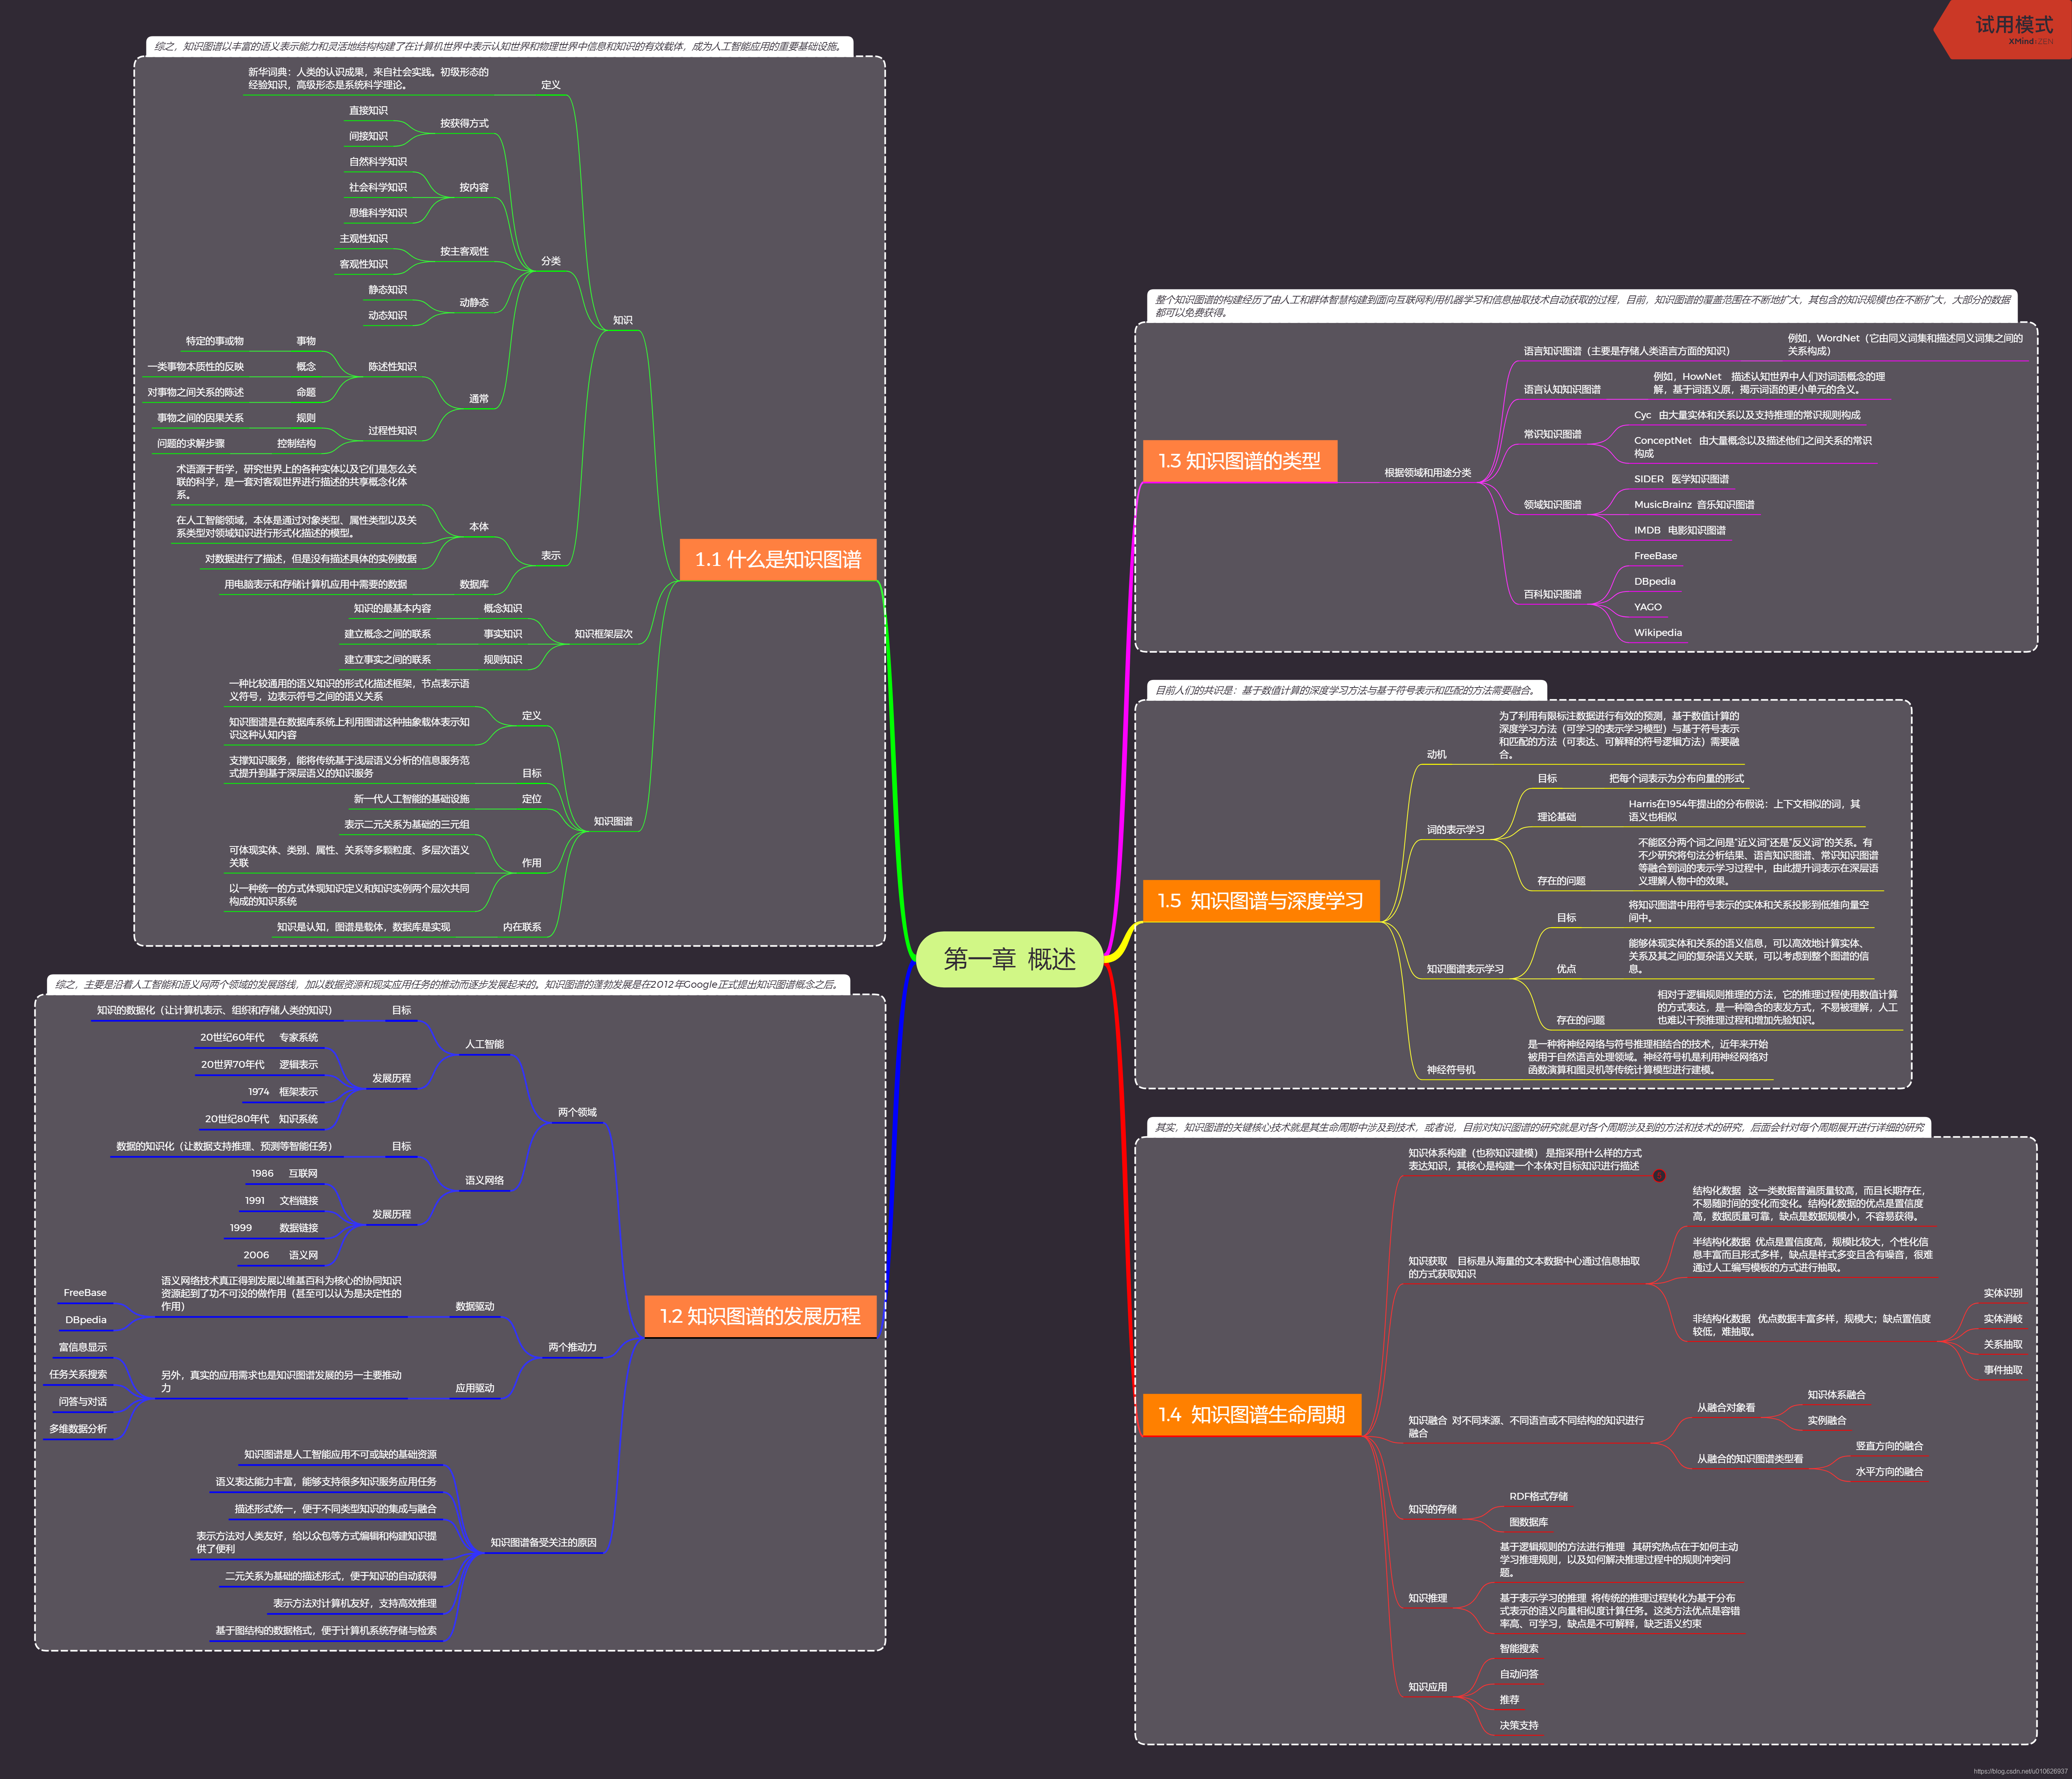
Task: Click the 语言认知知识图谱 node
Action: [x=1562, y=389]
